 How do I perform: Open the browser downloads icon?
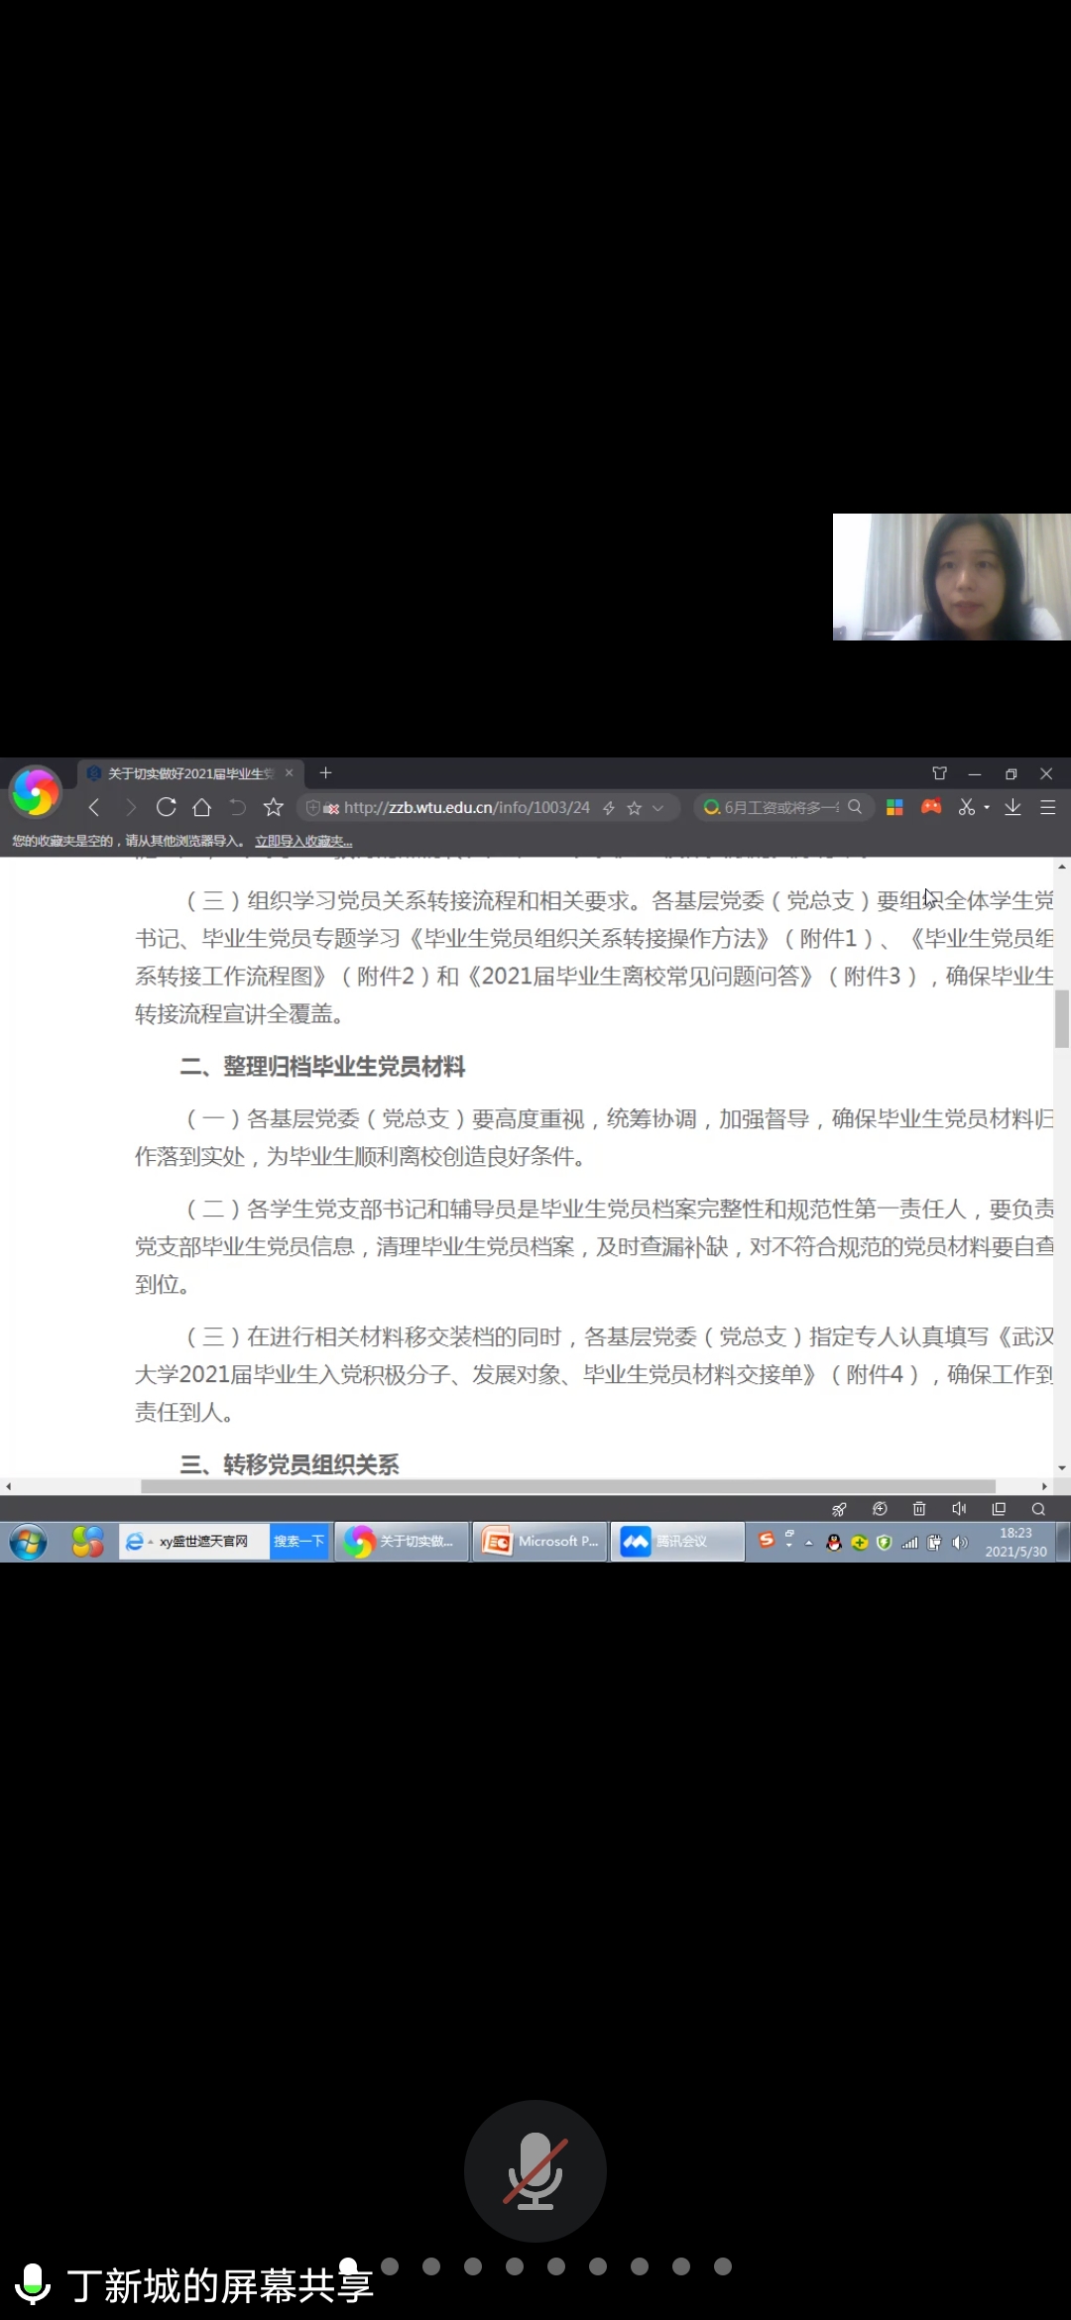click(x=1012, y=807)
